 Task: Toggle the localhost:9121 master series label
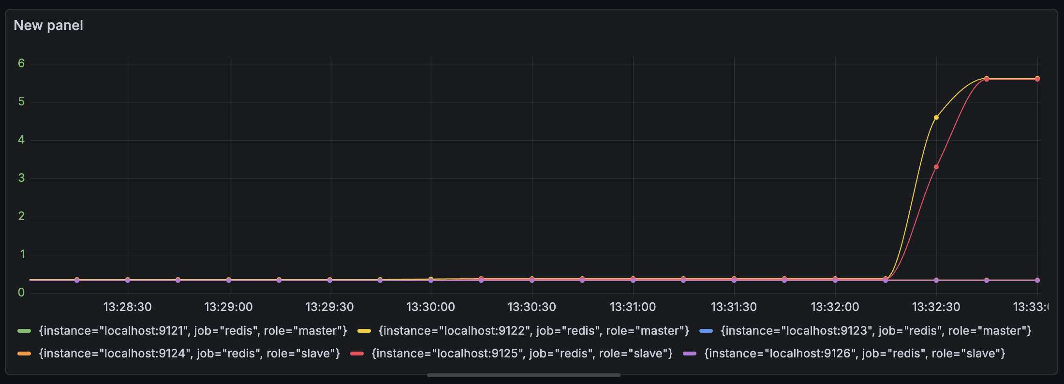(193, 331)
